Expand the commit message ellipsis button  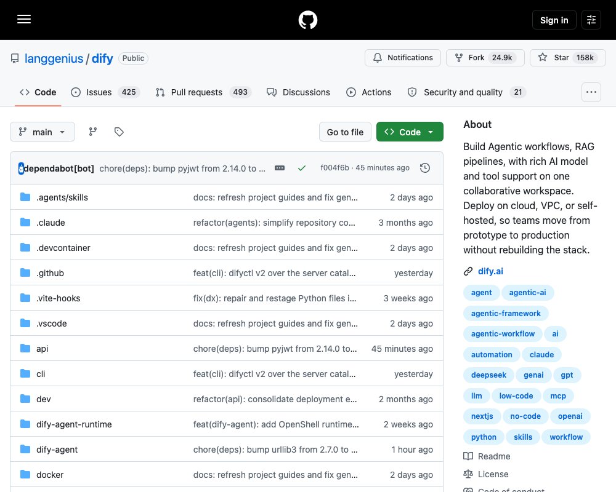[x=280, y=168]
